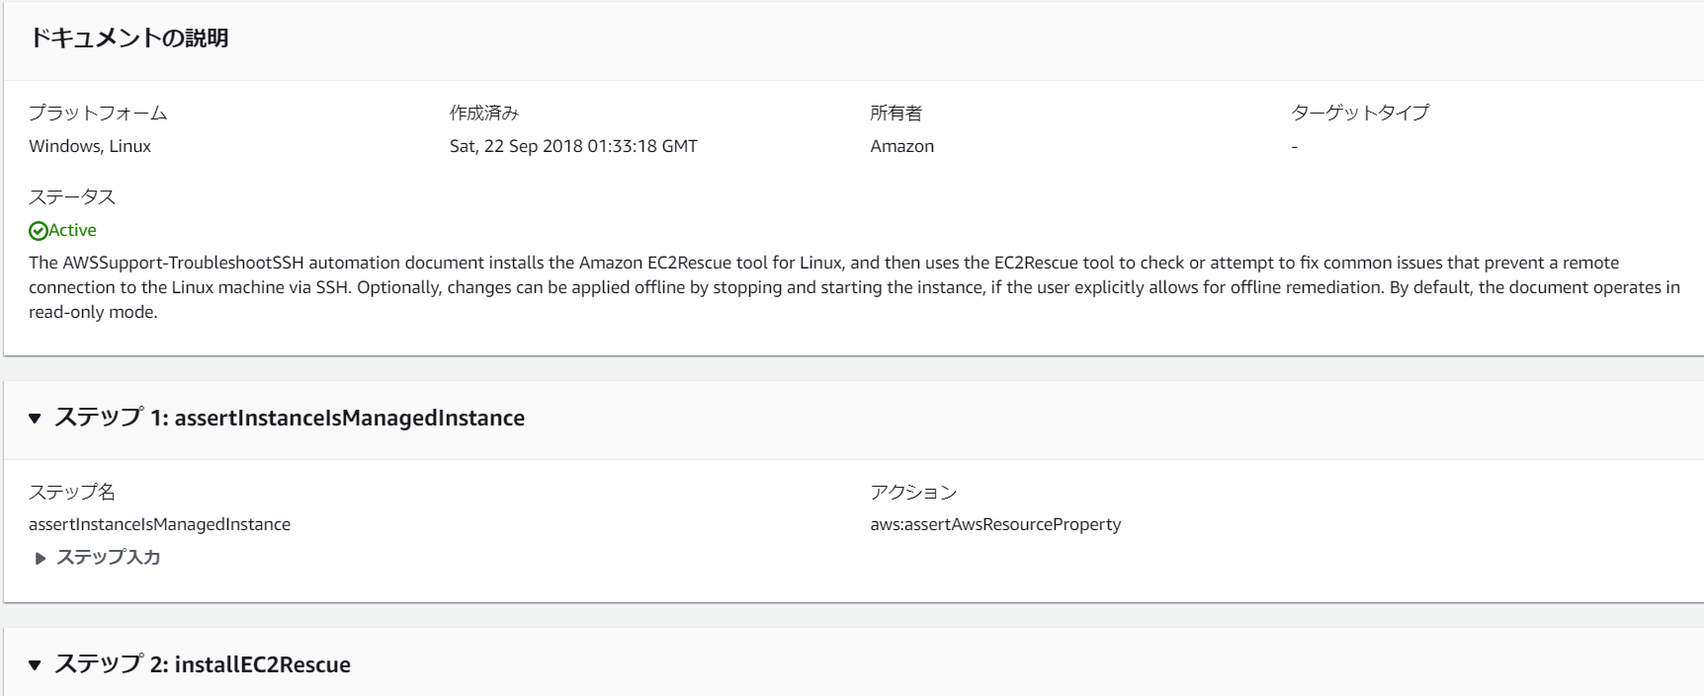This screenshot has width=1704, height=696.
Task: Click the aws:assertAwsResourceProperty action value
Action: [x=995, y=524]
